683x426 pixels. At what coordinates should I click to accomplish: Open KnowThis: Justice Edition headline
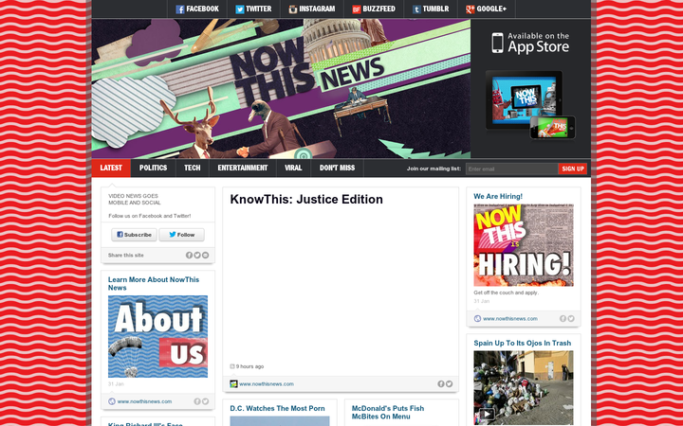click(x=306, y=199)
